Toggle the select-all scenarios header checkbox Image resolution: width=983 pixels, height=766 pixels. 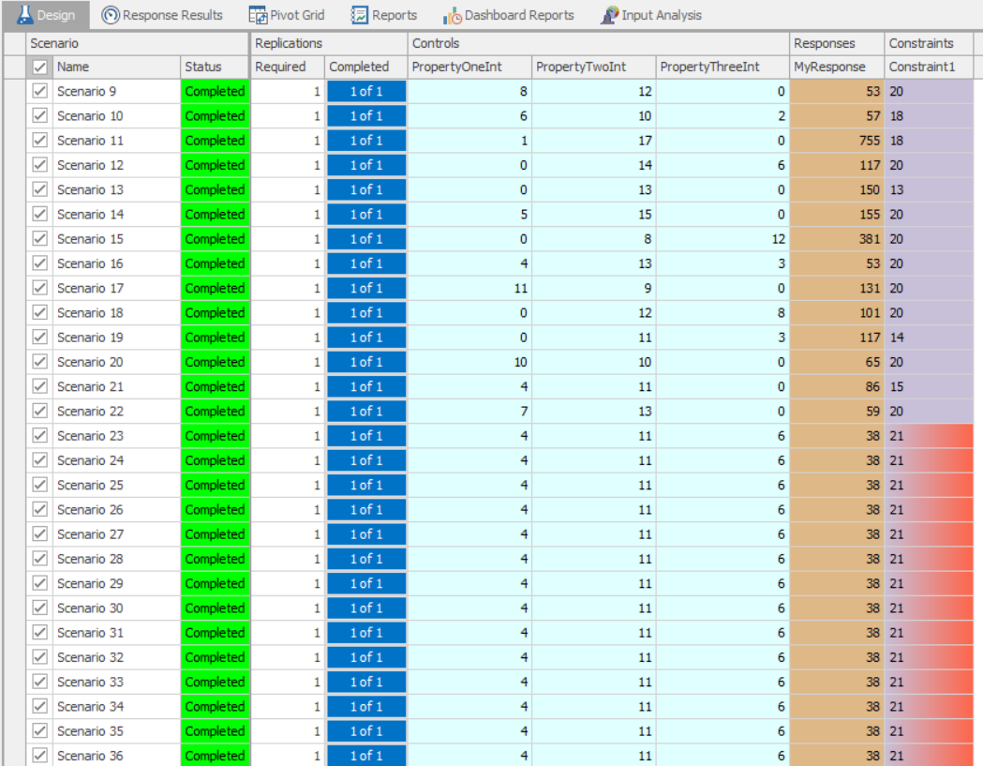pyautogui.click(x=39, y=67)
